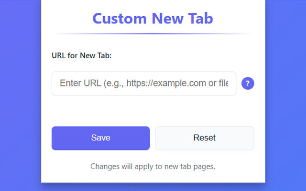This screenshot has height=191, width=306.
Task: Click the 'Changes will apply' footer note
Action: tap(153, 167)
